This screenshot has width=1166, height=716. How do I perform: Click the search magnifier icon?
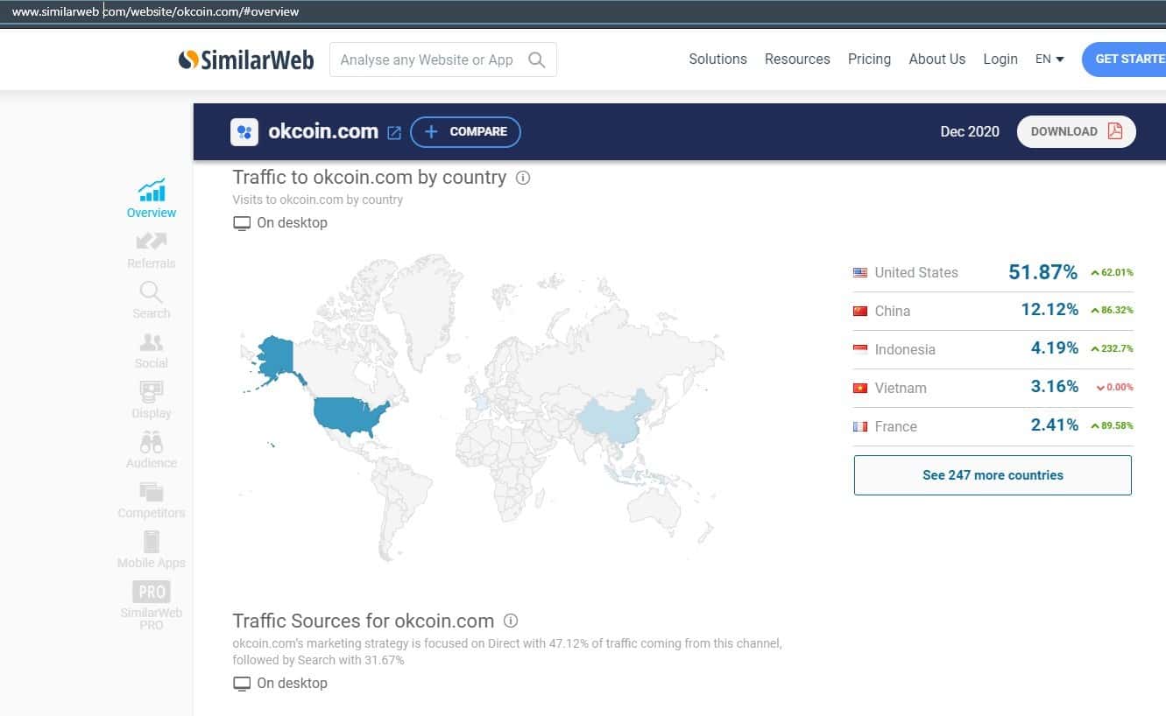[x=537, y=60]
